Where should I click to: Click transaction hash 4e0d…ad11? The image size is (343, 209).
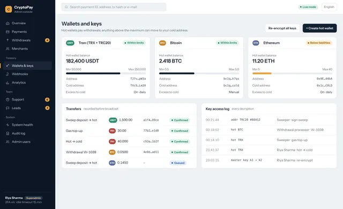click(x=151, y=152)
